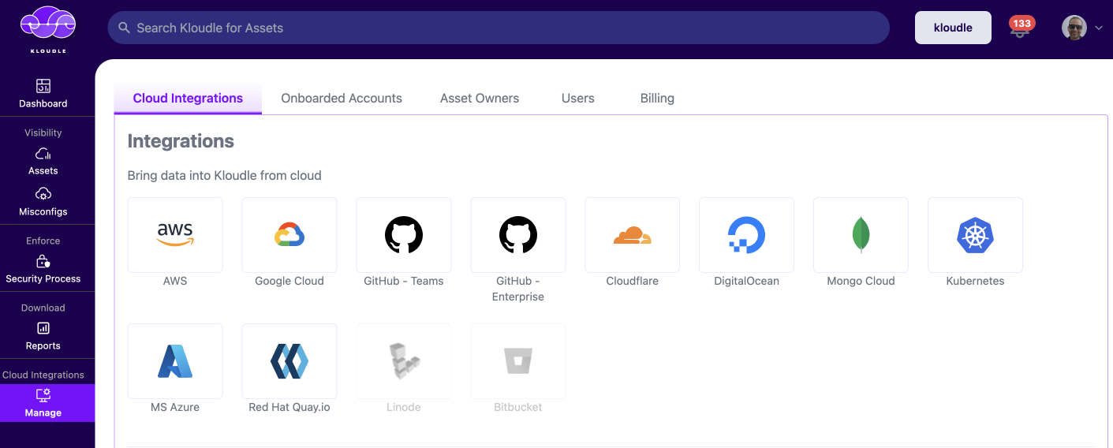Click the search magnifier icon
Image resolution: width=1113 pixels, height=448 pixels.
[x=124, y=28]
